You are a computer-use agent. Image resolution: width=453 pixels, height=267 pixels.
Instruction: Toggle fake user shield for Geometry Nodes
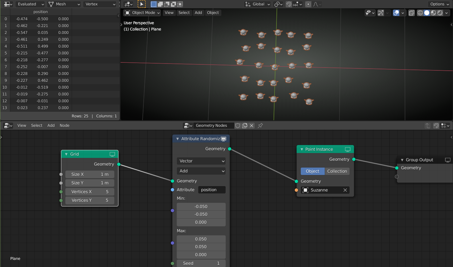coord(238,126)
